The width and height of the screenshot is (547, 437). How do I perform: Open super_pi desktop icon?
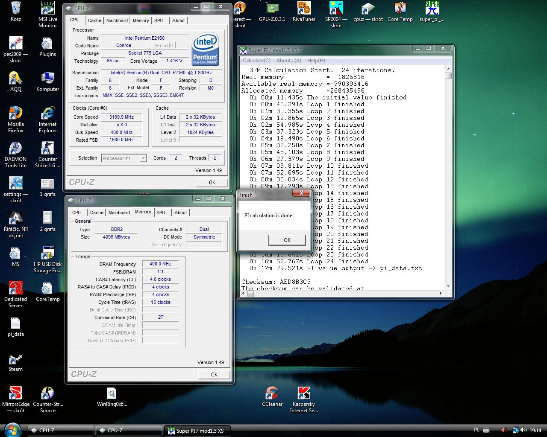(432, 12)
